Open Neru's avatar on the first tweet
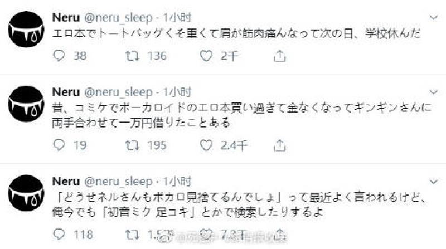446x249 pixels. click(x=27, y=28)
